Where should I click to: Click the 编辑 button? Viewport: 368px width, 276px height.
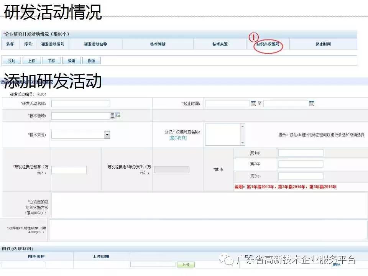pyautogui.click(x=71, y=61)
